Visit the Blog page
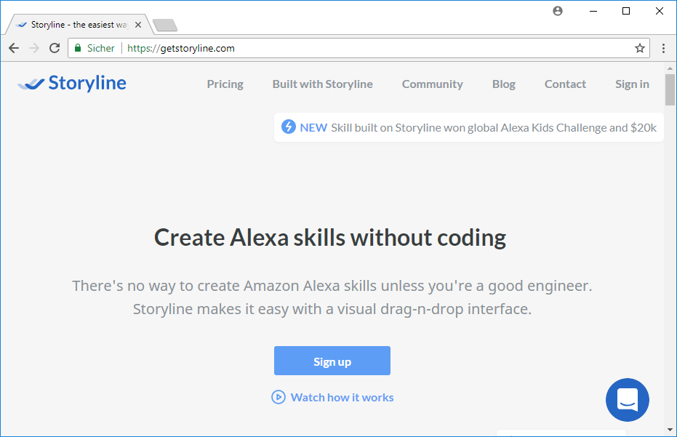Viewport: 677px width, 437px height. click(503, 84)
